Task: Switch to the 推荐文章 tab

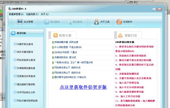Action: 64,35
